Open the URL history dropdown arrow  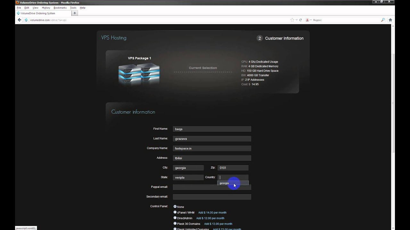[297, 20]
